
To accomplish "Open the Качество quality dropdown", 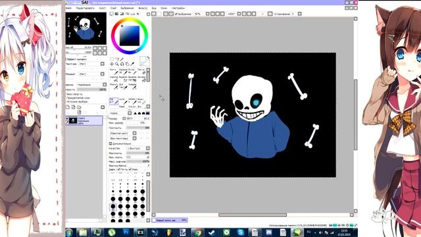I will tap(147, 148).
